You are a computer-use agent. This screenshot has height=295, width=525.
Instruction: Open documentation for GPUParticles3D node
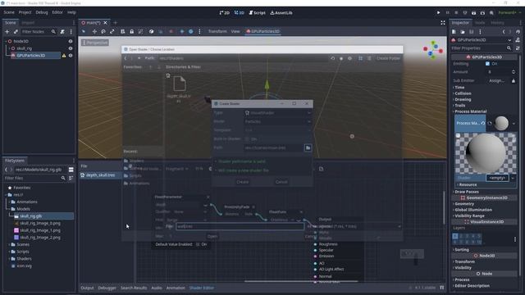coord(518,40)
